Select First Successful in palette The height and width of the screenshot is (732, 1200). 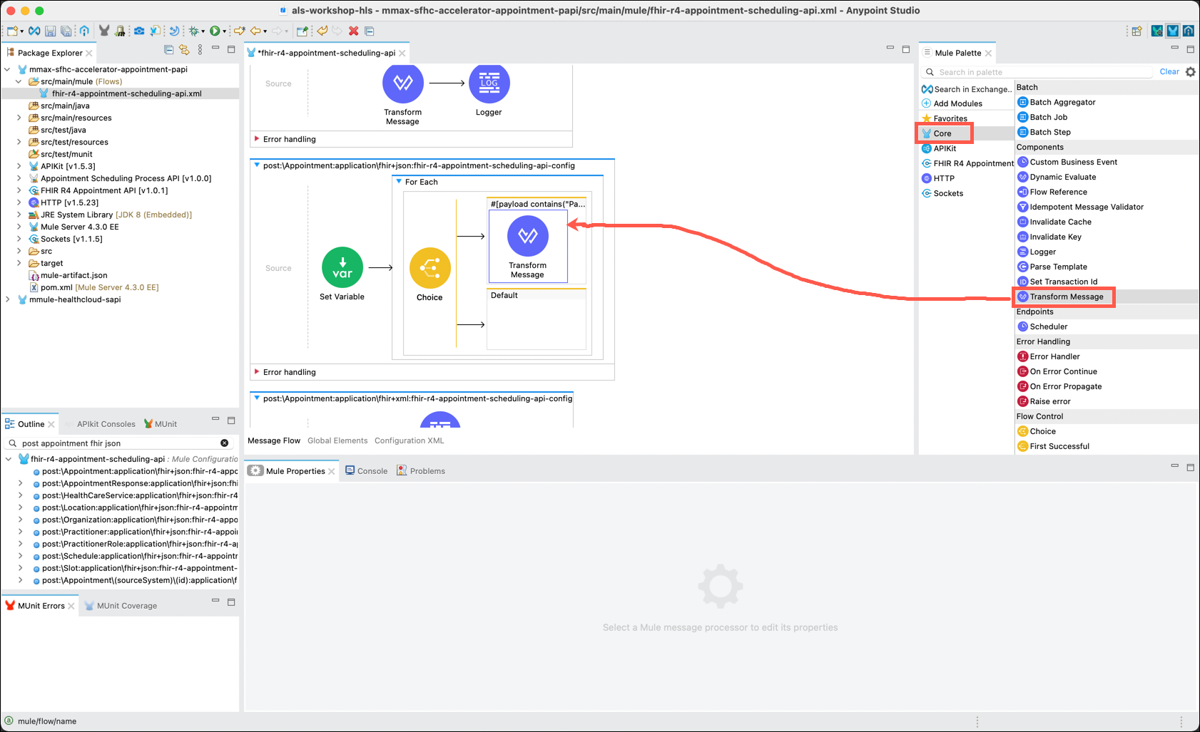click(x=1054, y=446)
